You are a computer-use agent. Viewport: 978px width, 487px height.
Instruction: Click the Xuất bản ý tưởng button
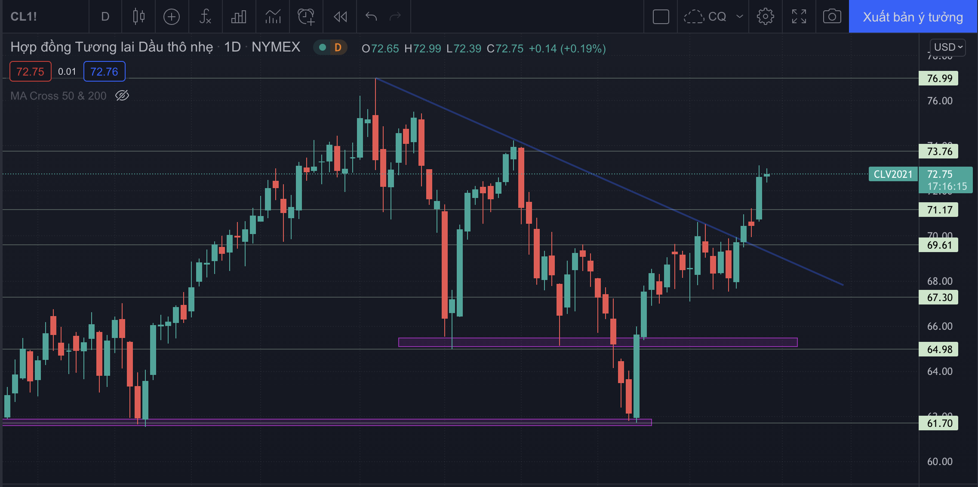pyautogui.click(x=913, y=17)
